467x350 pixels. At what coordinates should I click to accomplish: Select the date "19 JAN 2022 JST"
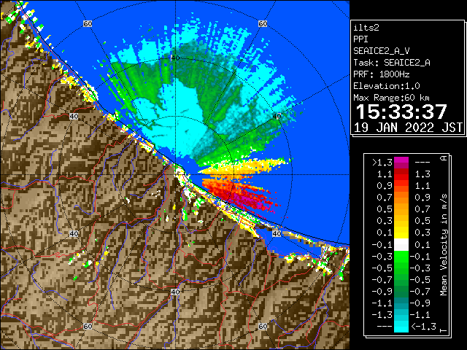click(408, 128)
